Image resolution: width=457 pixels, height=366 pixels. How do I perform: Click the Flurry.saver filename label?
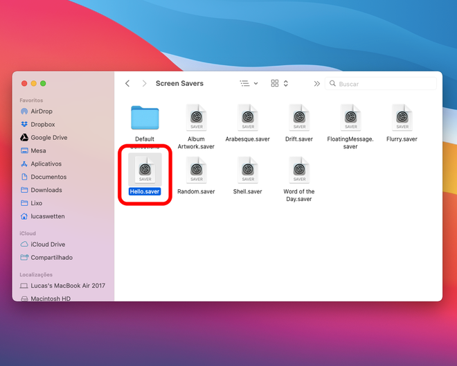point(402,139)
